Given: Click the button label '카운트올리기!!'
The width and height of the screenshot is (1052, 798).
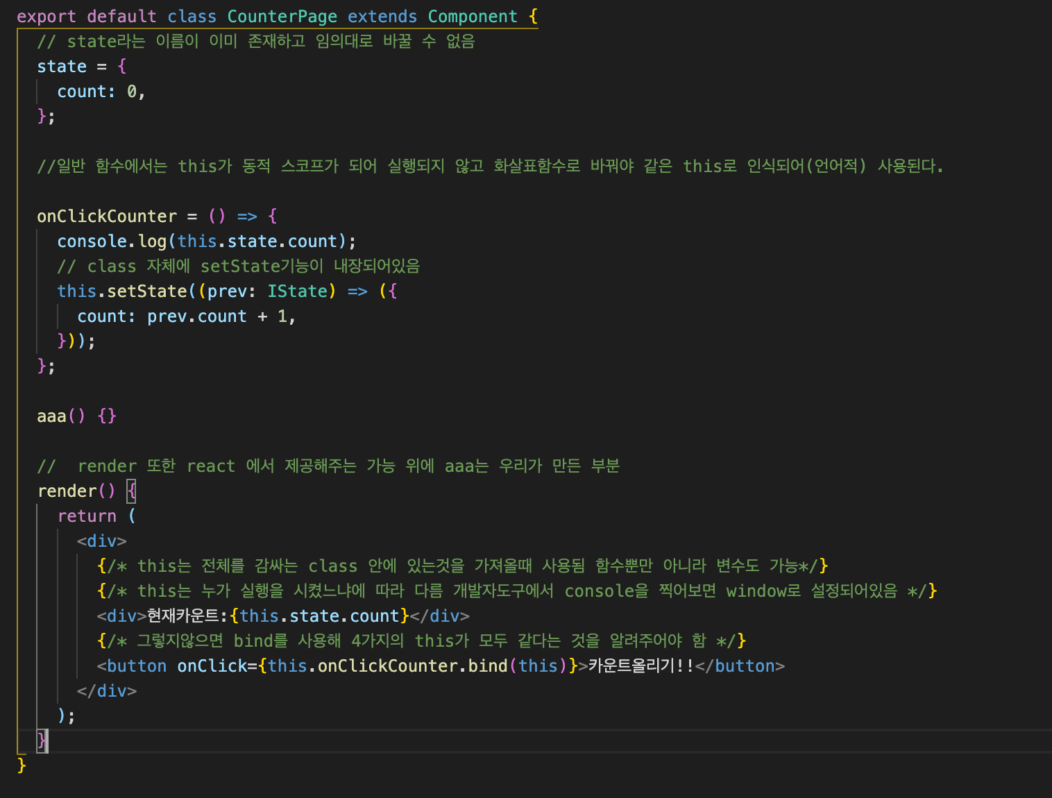Looking at the screenshot, I should 641,666.
